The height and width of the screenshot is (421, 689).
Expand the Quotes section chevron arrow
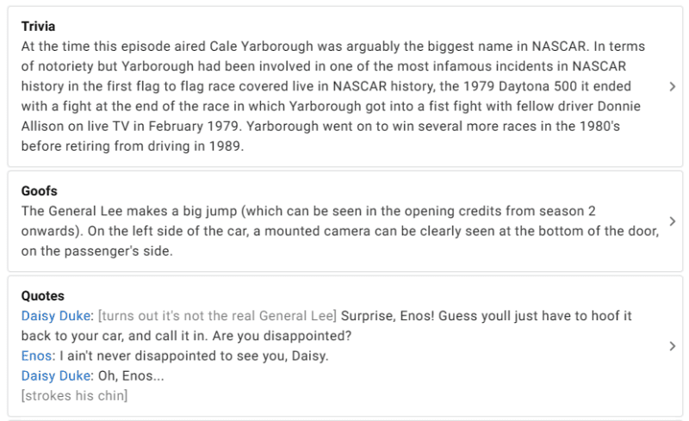673,346
